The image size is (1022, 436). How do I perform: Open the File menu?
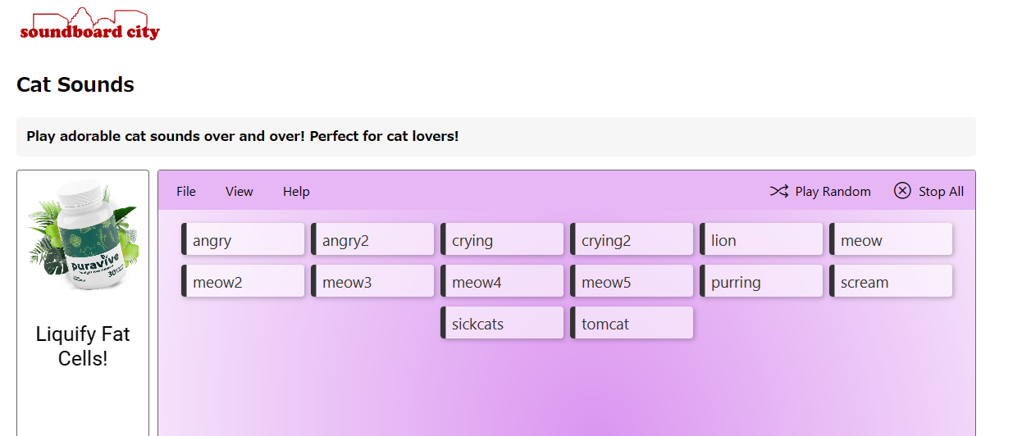(x=186, y=192)
